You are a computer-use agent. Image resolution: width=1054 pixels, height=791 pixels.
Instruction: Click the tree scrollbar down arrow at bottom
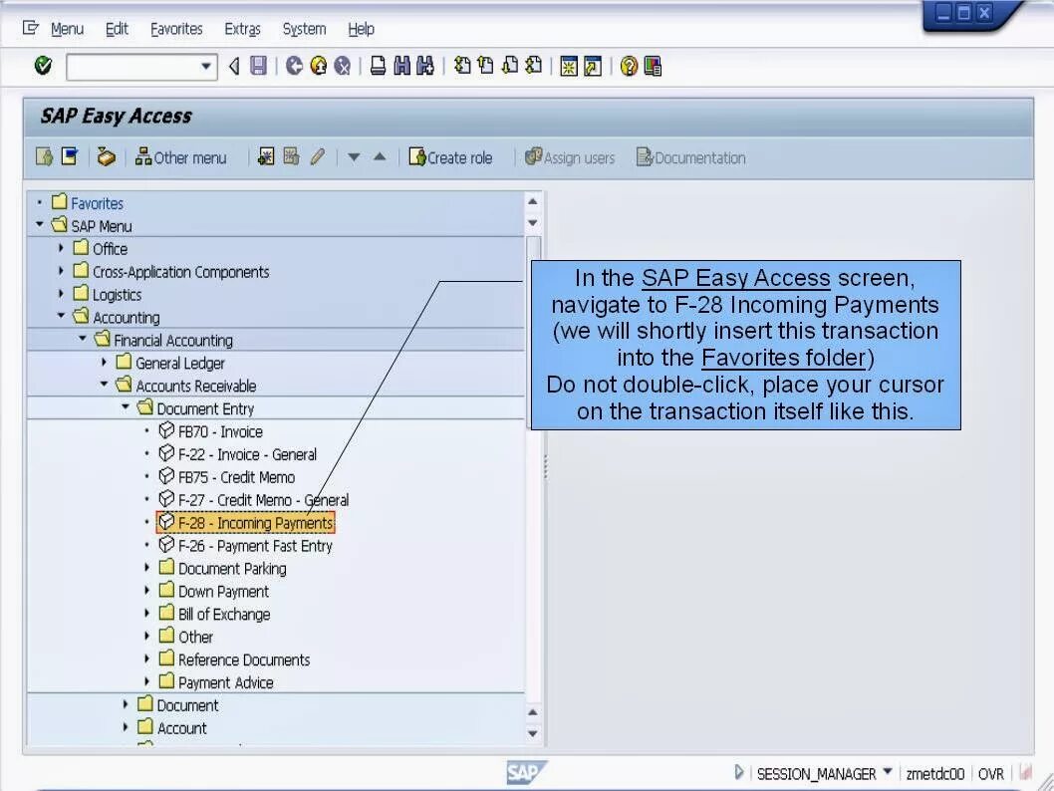click(x=532, y=733)
